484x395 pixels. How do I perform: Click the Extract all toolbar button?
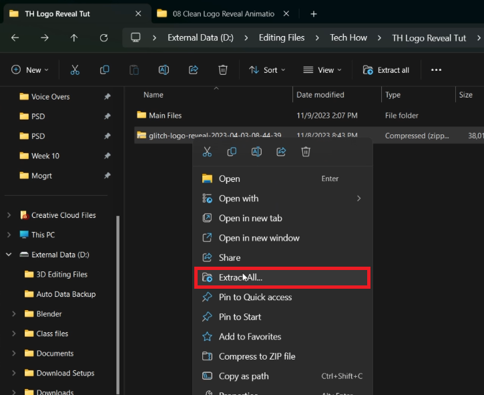click(x=386, y=70)
